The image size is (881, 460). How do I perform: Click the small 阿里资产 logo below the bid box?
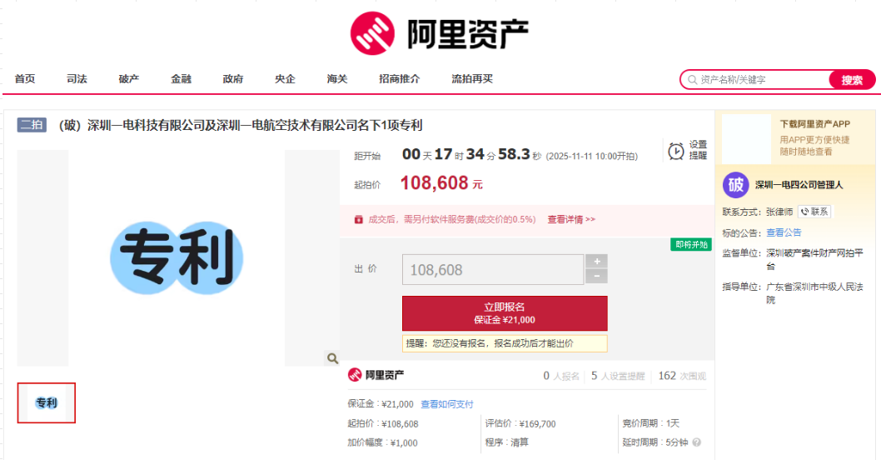pyautogui.click(x=376, y=375)
